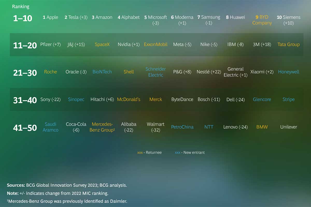Choose the "Hitachi (+6)" entry

click(102, 99)
